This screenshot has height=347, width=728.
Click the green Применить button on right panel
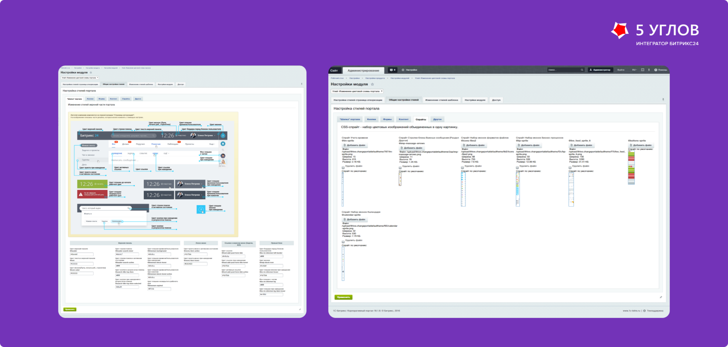point(343,297)
